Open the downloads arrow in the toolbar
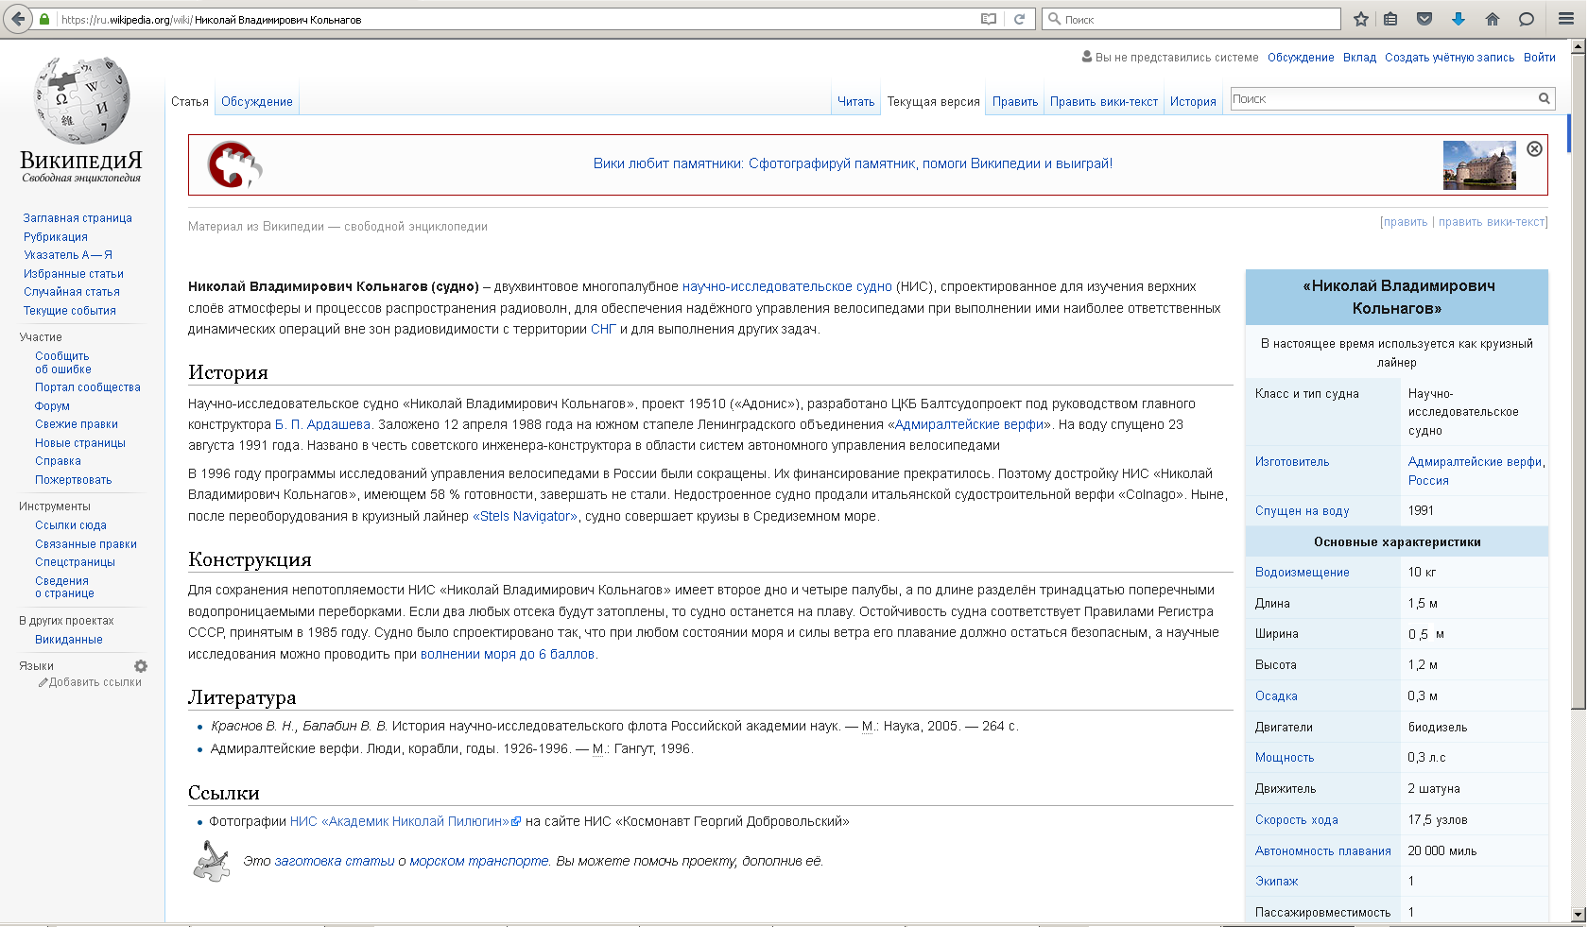1588x927 pixels. point(1459,19)
